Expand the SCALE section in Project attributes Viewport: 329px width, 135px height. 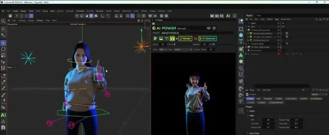251,111
